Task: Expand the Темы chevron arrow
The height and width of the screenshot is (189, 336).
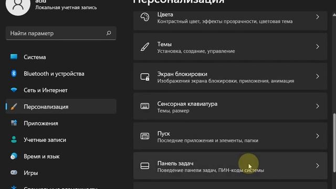Action: pyautogui.click(x=317, y=47)
